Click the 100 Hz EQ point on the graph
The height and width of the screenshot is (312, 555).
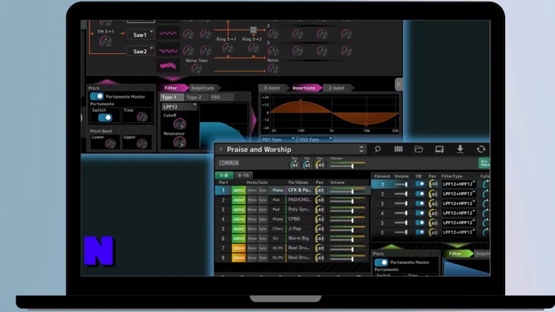click(300, 101)
